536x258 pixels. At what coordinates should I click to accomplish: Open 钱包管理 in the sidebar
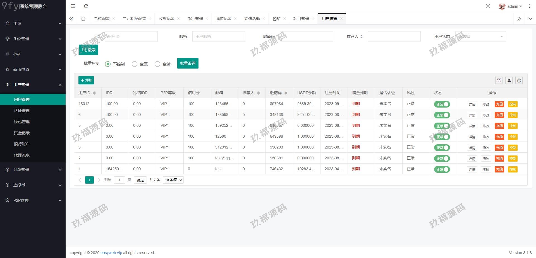click(x=22, y=122)
